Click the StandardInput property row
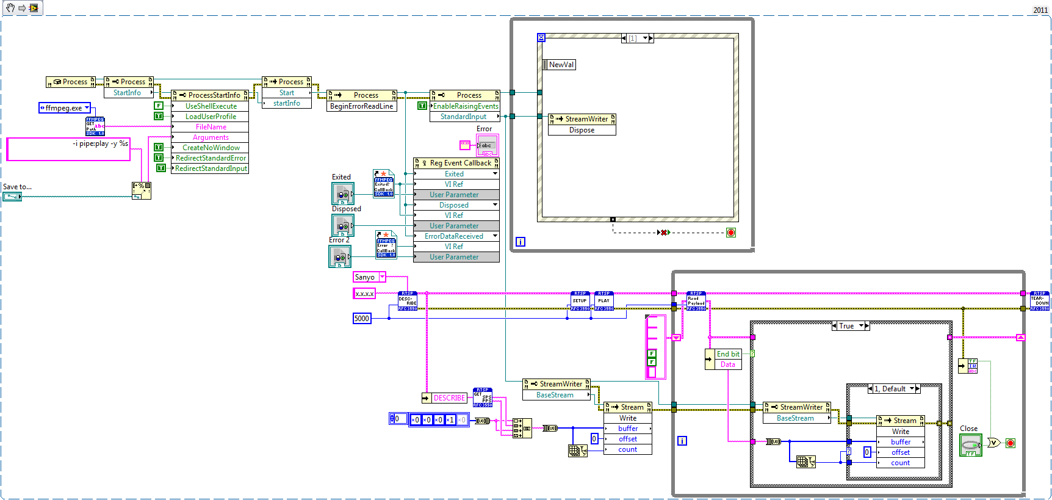 point(465,116)
